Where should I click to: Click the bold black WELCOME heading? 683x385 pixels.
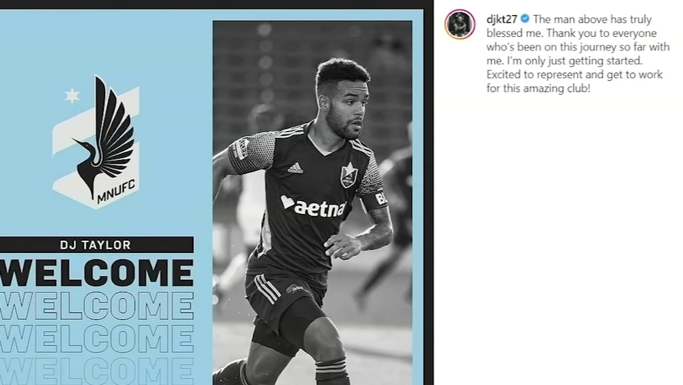(x=97, y=274)
